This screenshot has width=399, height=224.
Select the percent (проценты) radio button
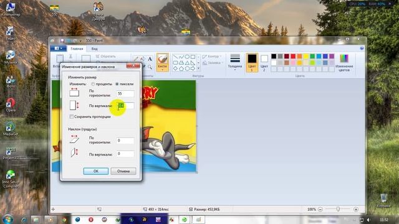pyautogui.click(x=93, y=84)
